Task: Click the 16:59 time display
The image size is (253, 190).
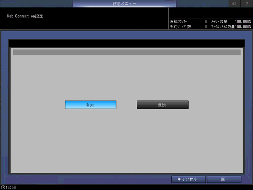Action: [x=11, y=187]
